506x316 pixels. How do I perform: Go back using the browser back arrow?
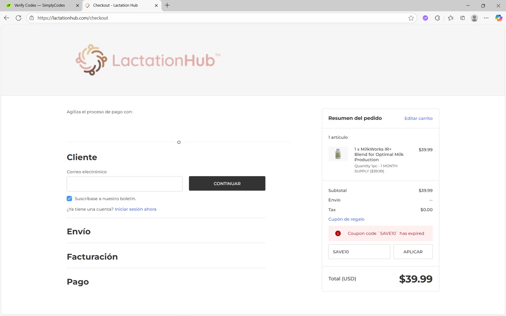[x=6, y=18]
